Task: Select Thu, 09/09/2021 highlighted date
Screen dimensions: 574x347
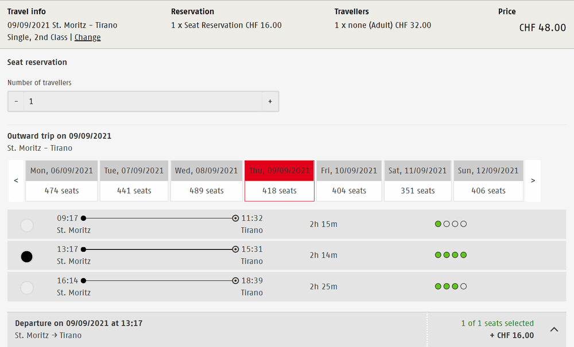Action: click(x=280, y=181)
